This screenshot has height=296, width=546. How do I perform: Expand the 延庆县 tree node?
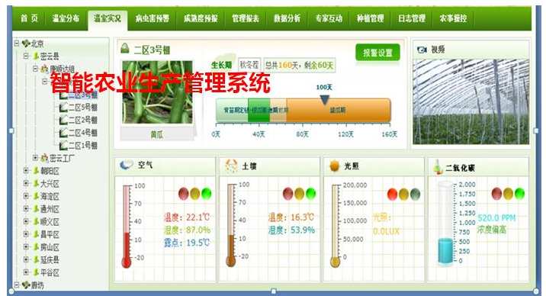point(26,259)
